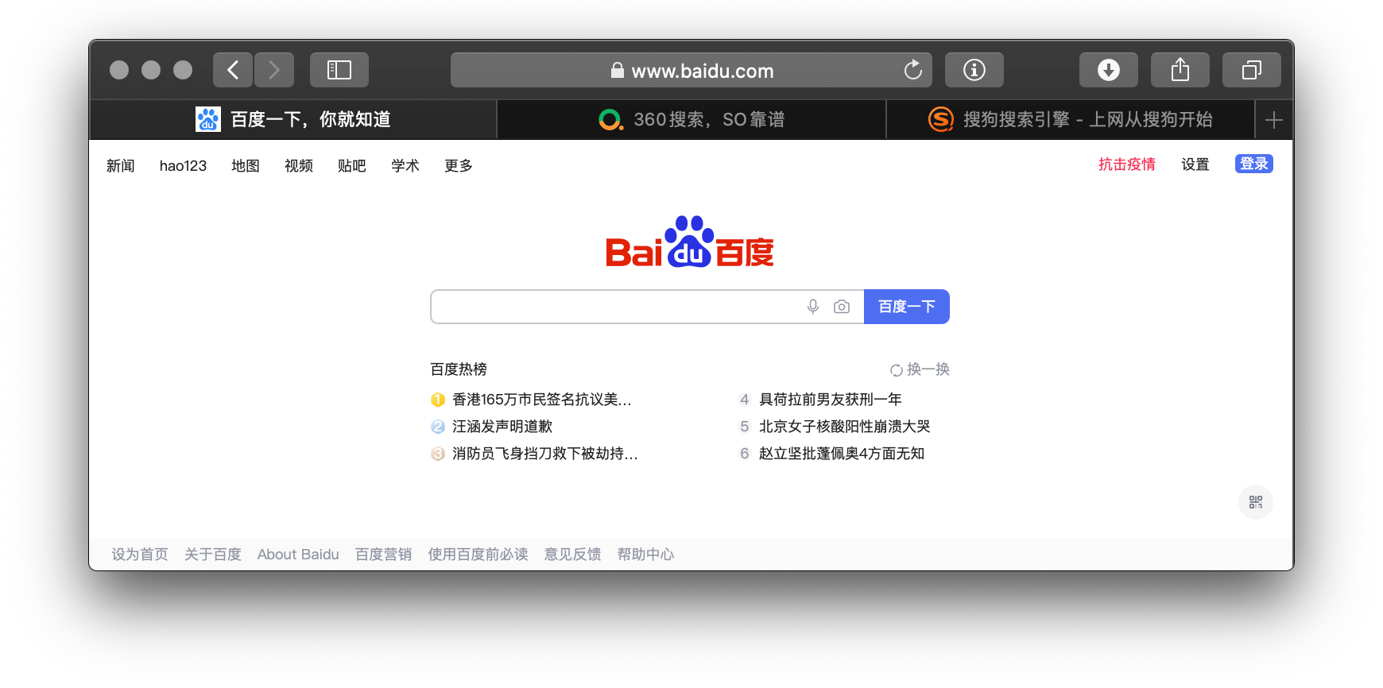Open the site information (i) button
Viewport: 1383px width, 688px height.
point(974,70)
